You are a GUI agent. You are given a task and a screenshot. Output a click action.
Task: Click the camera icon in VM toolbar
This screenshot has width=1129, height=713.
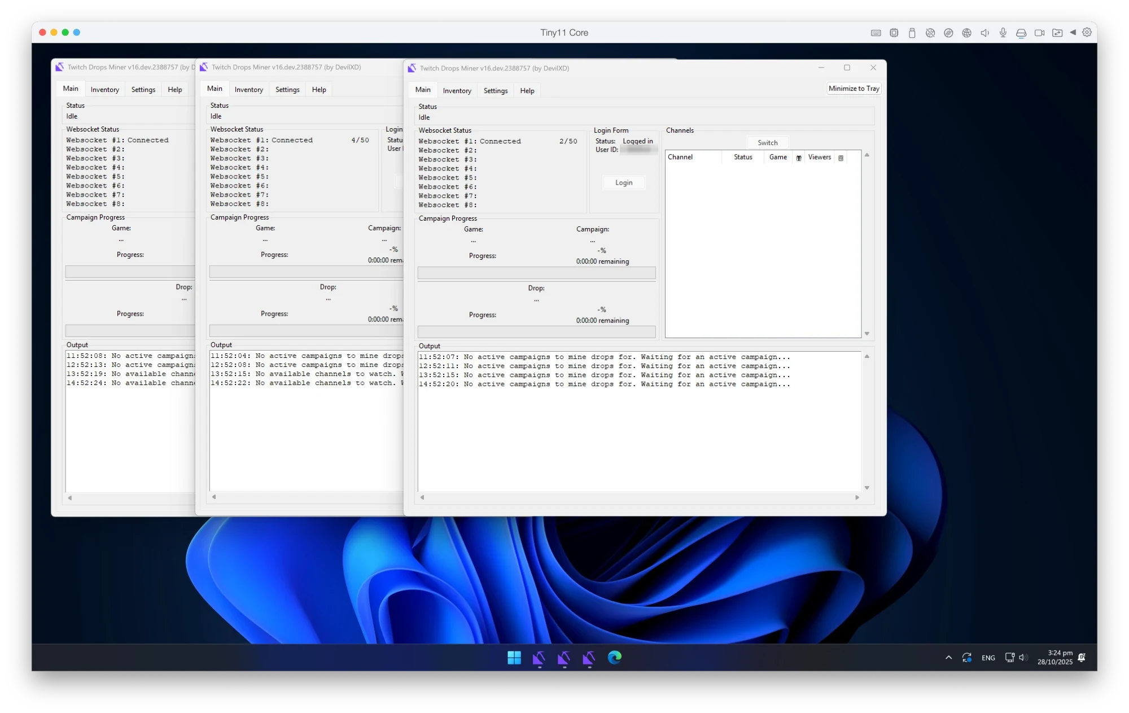1039,33
